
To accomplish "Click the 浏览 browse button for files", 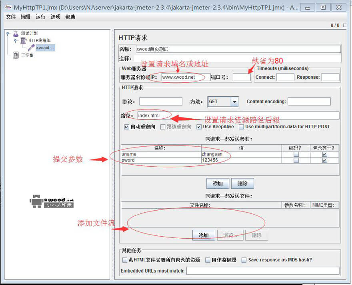I will [230, 235].
